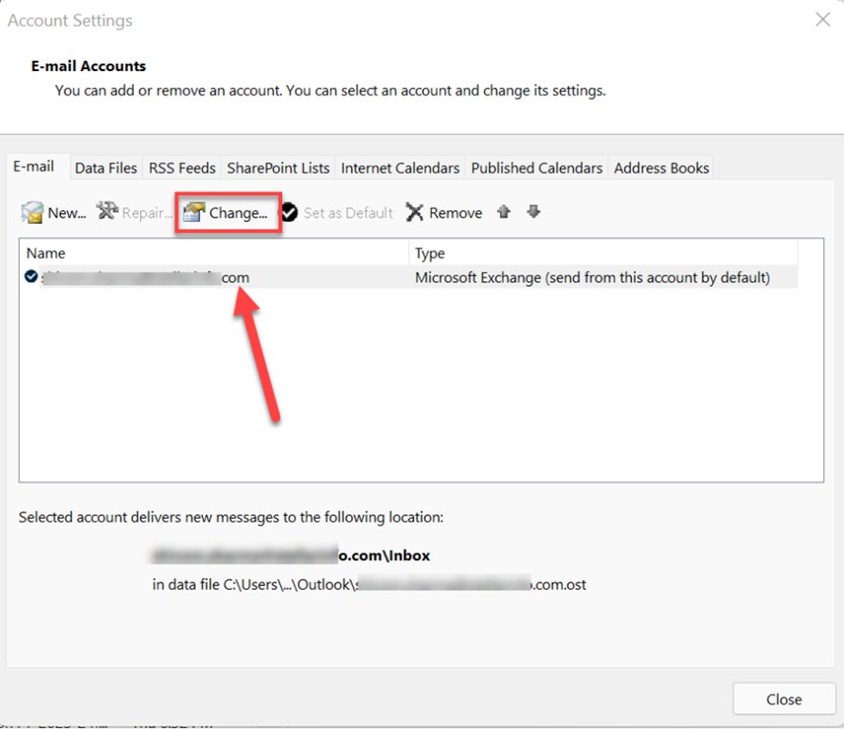
Task: Click the Name column header
Action: (215, 253)
